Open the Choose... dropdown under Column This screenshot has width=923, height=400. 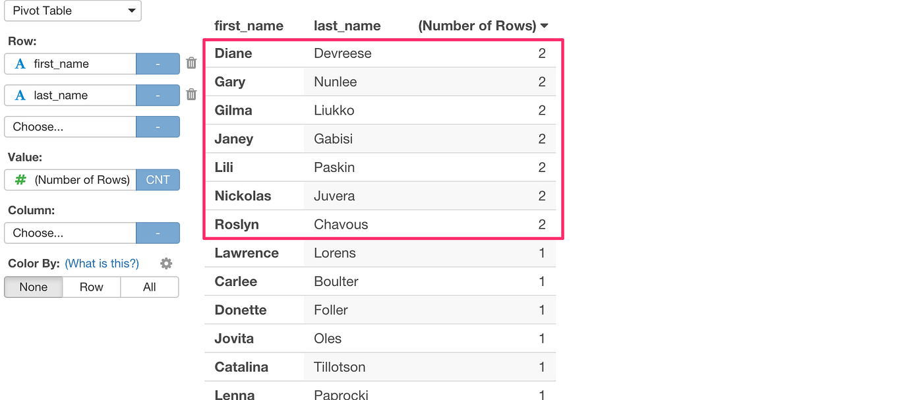[69, 233]
